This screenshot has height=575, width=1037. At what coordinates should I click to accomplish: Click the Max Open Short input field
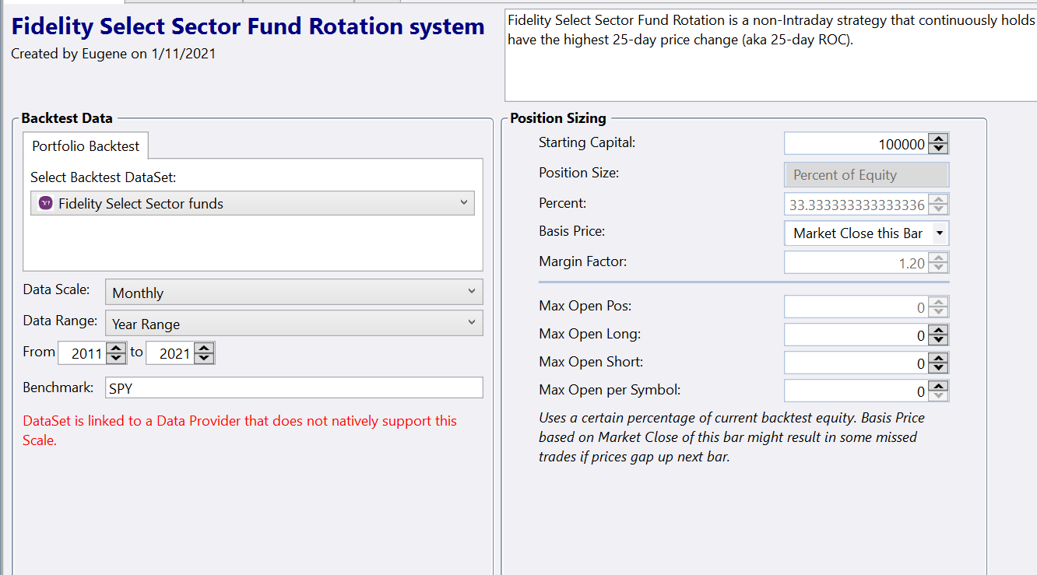[855, 363]
